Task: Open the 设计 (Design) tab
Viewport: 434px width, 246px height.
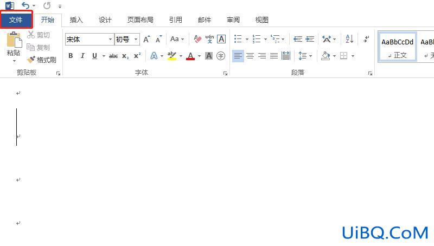Action: pyautogui.click(x=105, y=20)
